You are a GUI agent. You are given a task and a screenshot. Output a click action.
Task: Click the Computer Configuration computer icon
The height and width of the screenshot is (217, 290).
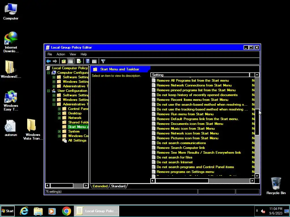tap(54, 73)
